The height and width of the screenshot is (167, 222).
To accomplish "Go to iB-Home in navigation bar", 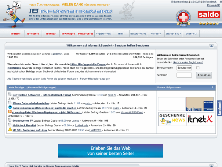I will click(16, 34).
